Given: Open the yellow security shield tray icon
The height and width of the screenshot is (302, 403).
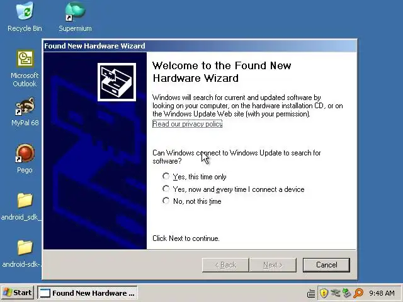Looking at the screenshot, I should 324,293.
